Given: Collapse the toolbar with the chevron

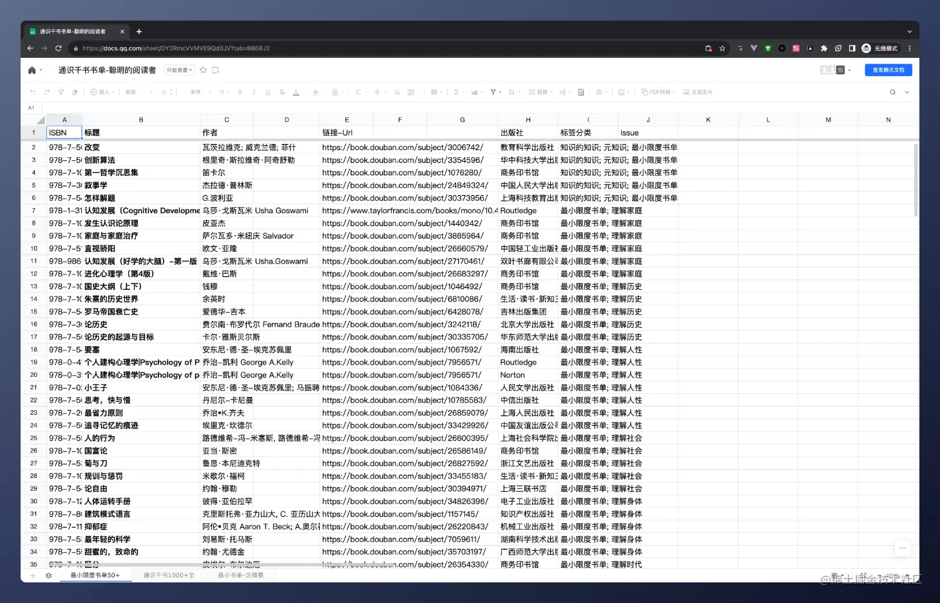Looking at the screenshot, I should [907, 92].
